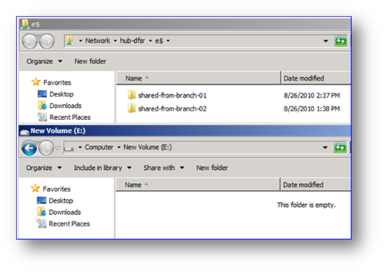
Task: Click Recent Places icon in e$ window sidebar
Action: click(42, 116)
